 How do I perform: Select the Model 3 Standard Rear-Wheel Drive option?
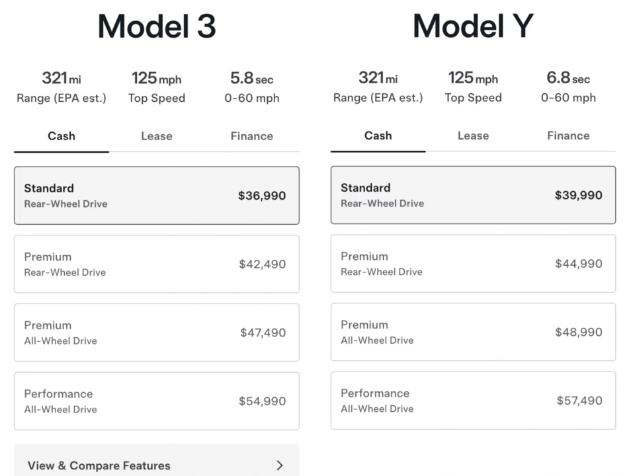coord(156,195)
